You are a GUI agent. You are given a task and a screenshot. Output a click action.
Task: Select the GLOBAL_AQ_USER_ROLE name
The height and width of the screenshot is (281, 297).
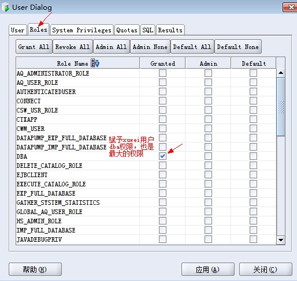point(49,212)
